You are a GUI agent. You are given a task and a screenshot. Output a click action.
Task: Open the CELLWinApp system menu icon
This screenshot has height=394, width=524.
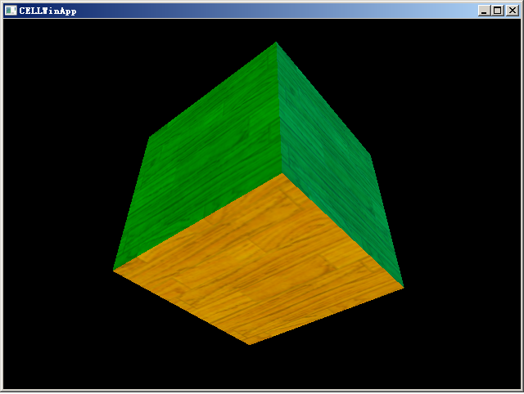[x=11, y=11]
